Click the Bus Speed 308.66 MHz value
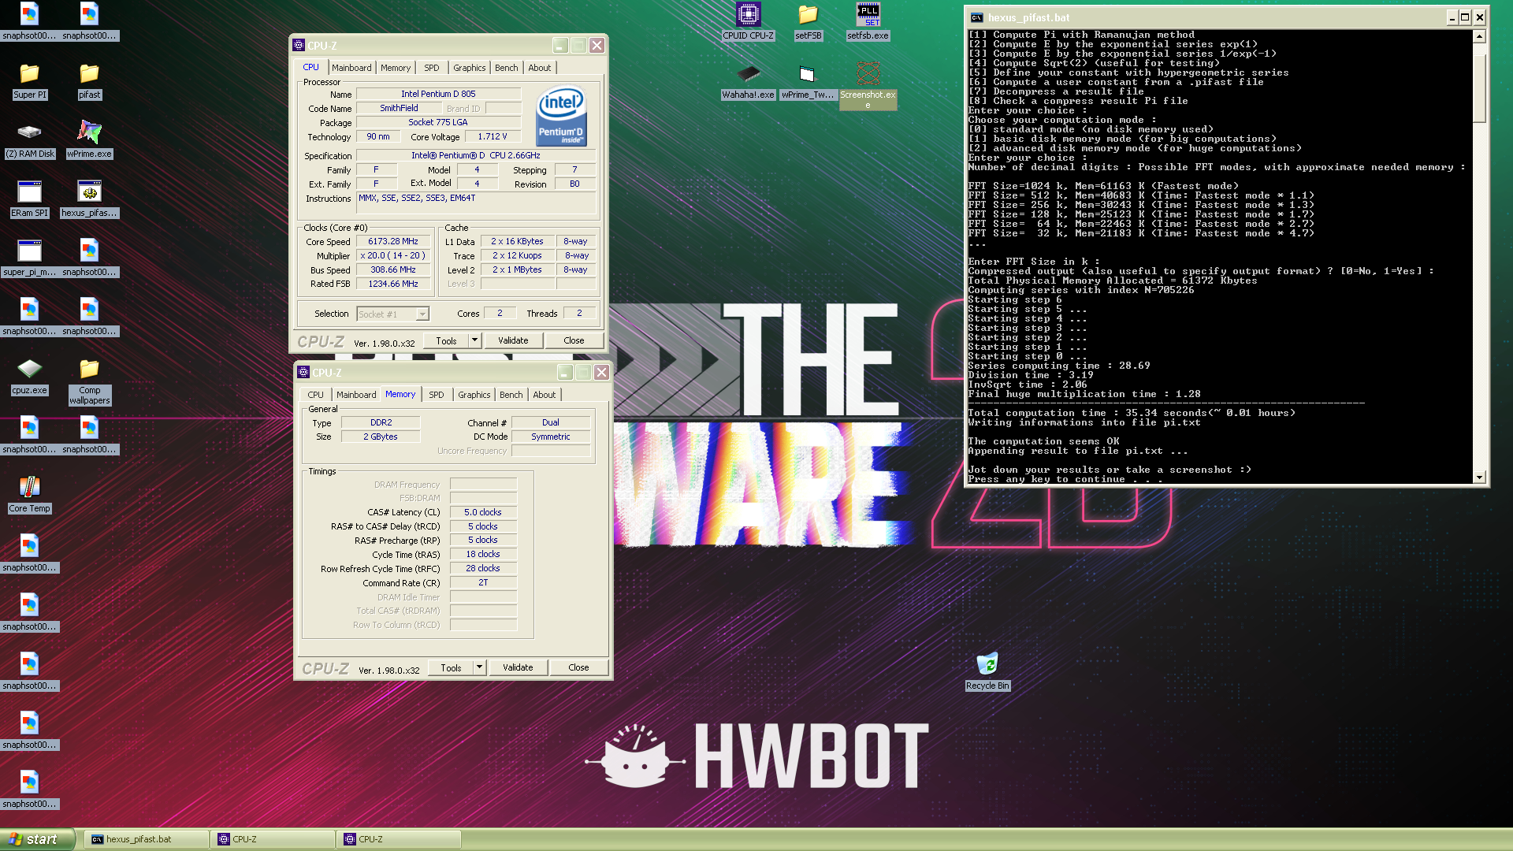The width and height of the screenshot is (1513, 851). click(393, 269)
